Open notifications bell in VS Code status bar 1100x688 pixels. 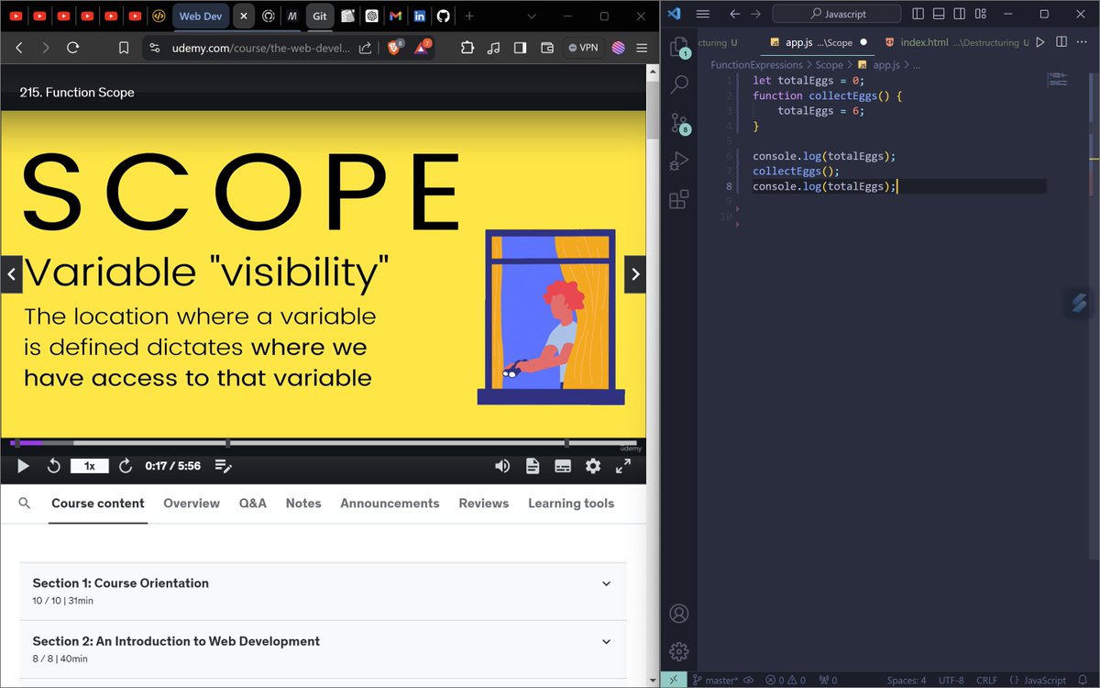click(1083, 680)
